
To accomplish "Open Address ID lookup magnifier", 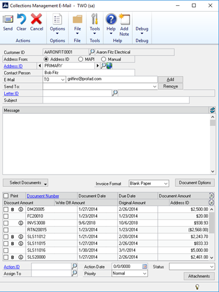I will click(x=103, y=65).
